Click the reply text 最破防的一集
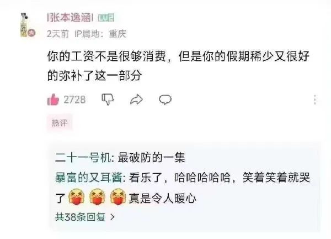Screen dimensions: 331x239 (151, 158)
